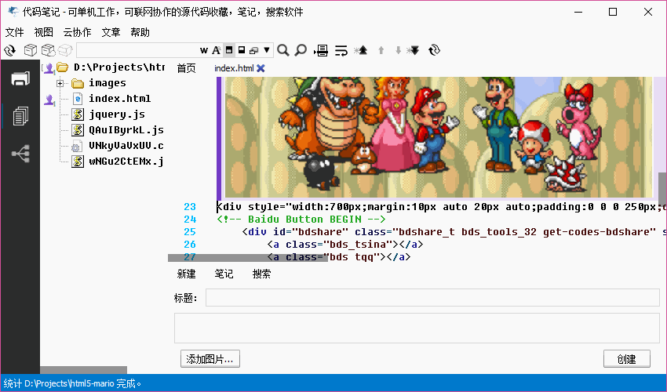Click in the toolbar search text field
The height and width of the screenshot is (392, 667).
coord(137,50)
